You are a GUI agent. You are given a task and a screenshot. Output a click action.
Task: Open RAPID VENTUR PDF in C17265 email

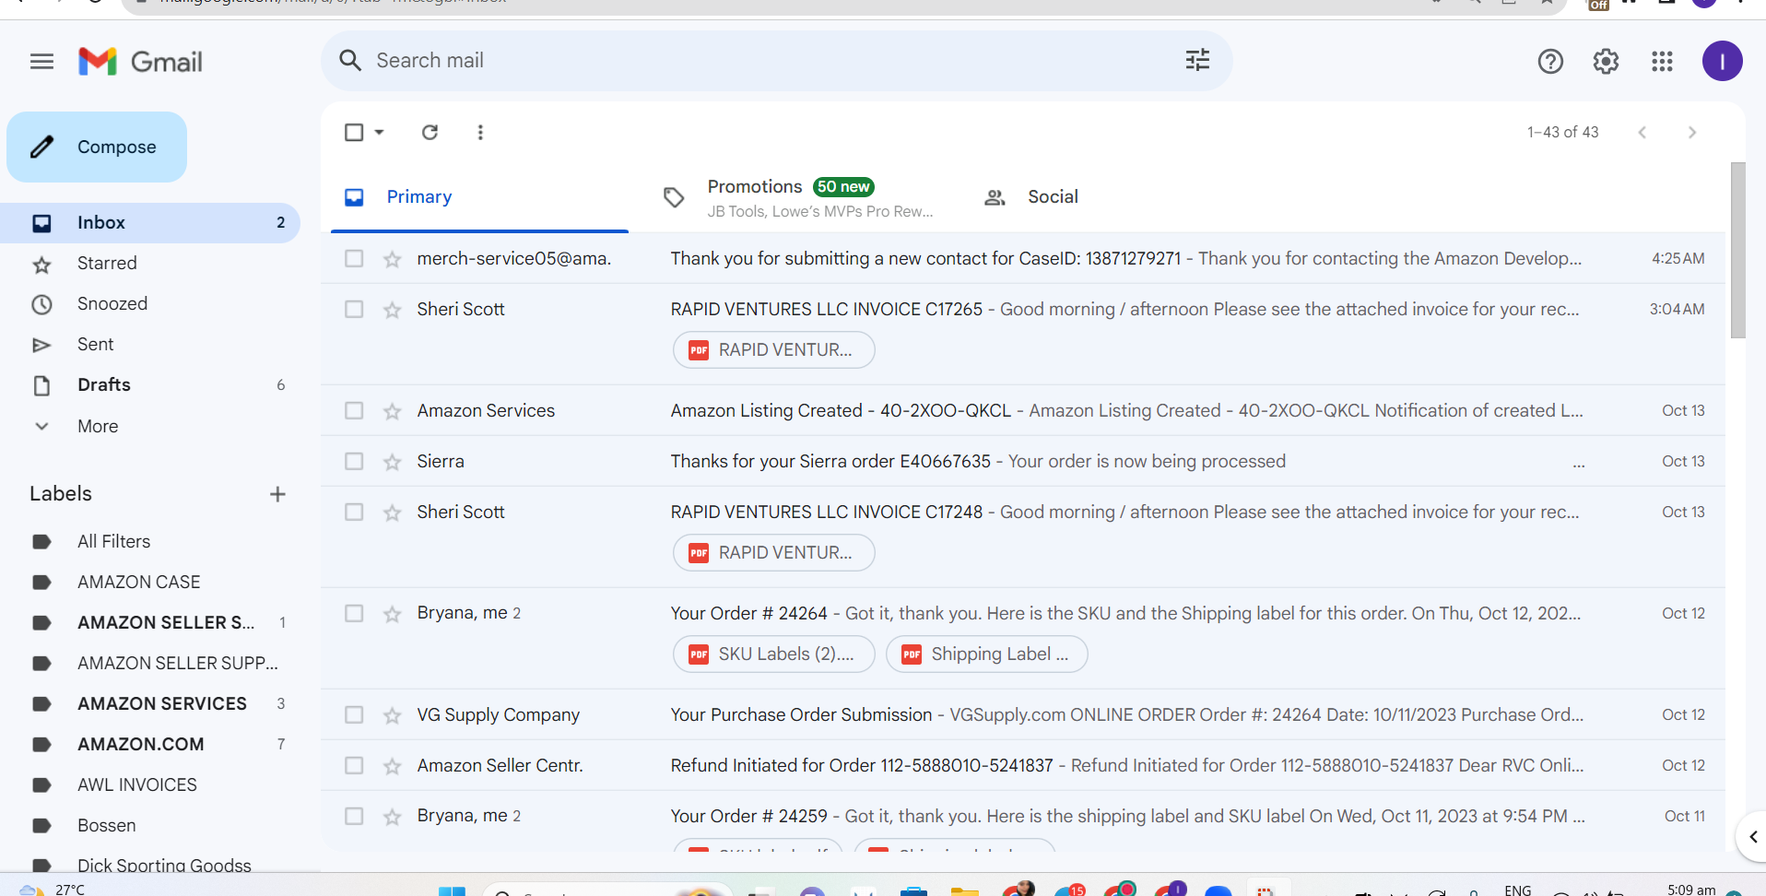click(x=774, y=350)
